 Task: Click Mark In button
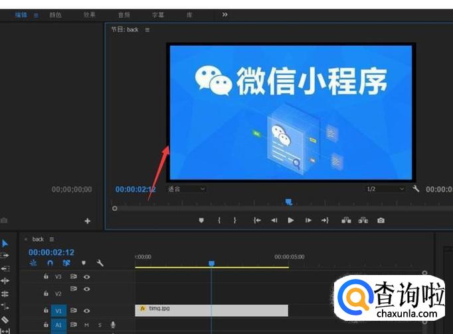[219, 221]
